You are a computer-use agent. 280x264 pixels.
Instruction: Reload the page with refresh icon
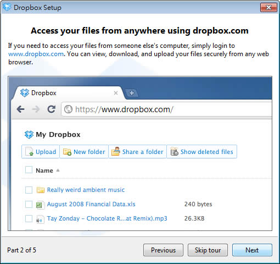[x=52, y=109]
